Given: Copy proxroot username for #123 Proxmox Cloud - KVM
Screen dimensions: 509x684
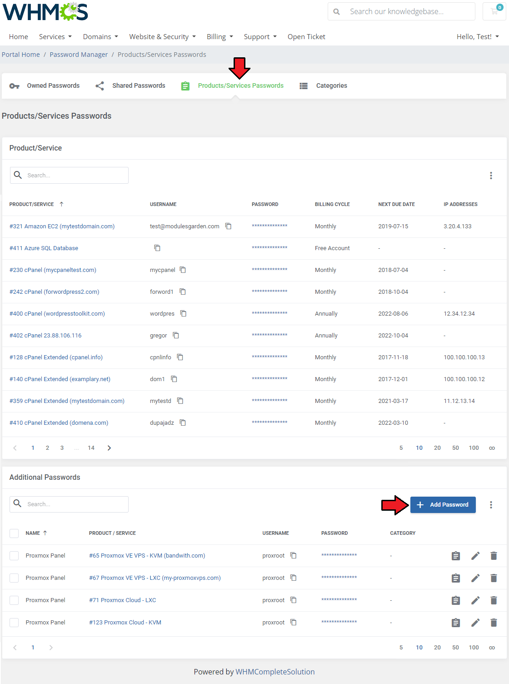Looking at the screenshot, I should coord(294,622).
